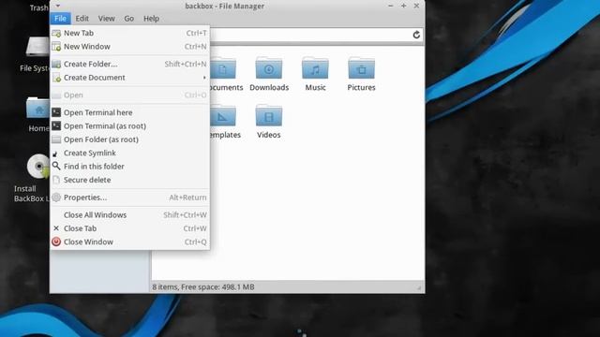Choose Find in this folder
600x337 pixels.
click(x=129, y=167)
